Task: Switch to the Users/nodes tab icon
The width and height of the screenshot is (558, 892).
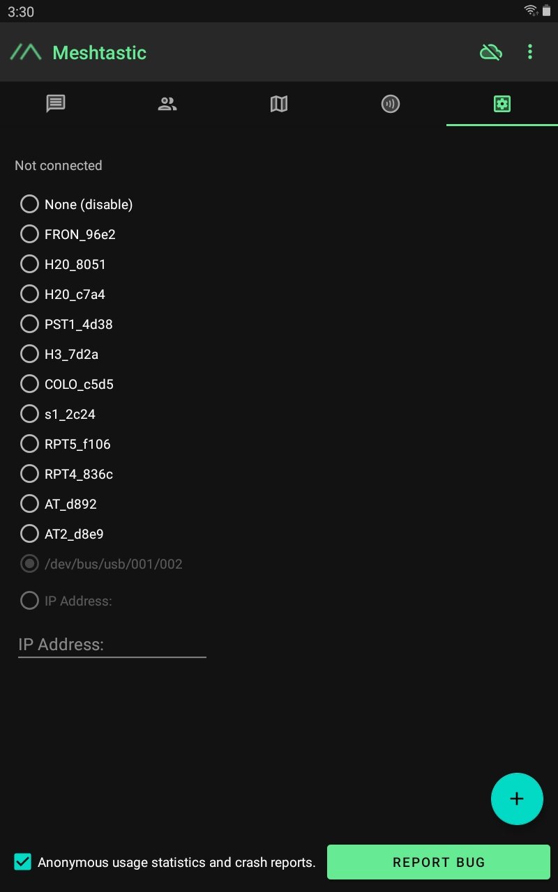Action: (x=167, y=105)
